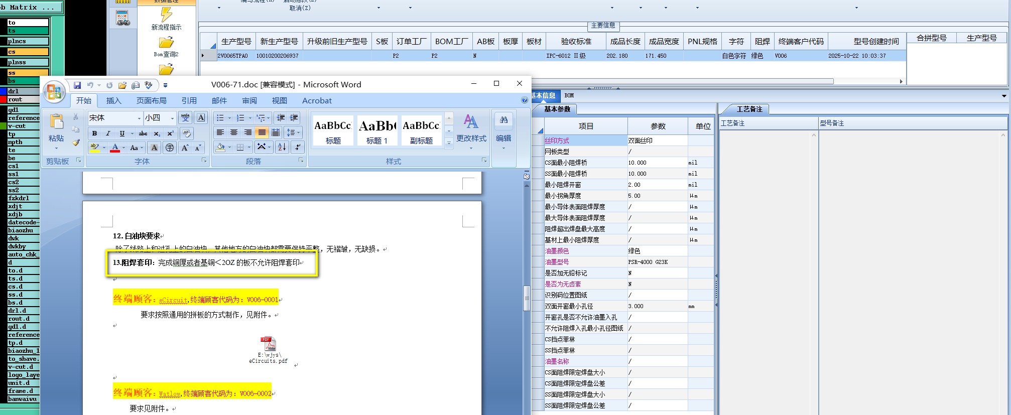Image resolution: width=1011 pixels, height=415 pixels.
Task: Expand the numbering list dropdown
Action: (250, 118)
